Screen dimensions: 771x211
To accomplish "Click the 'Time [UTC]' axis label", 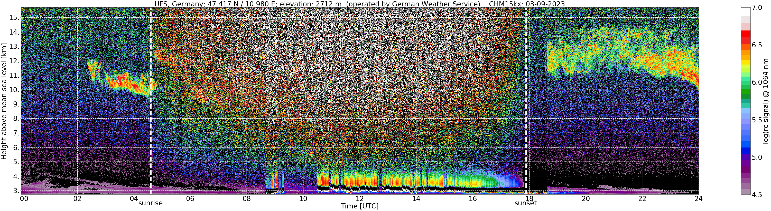I will click(x=359, y=206).
